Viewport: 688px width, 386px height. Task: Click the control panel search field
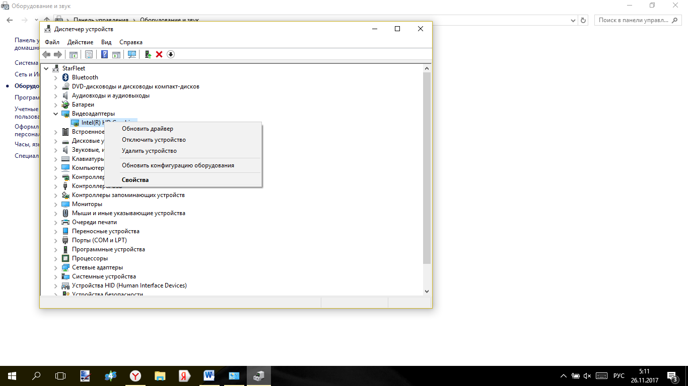[632, 20]
